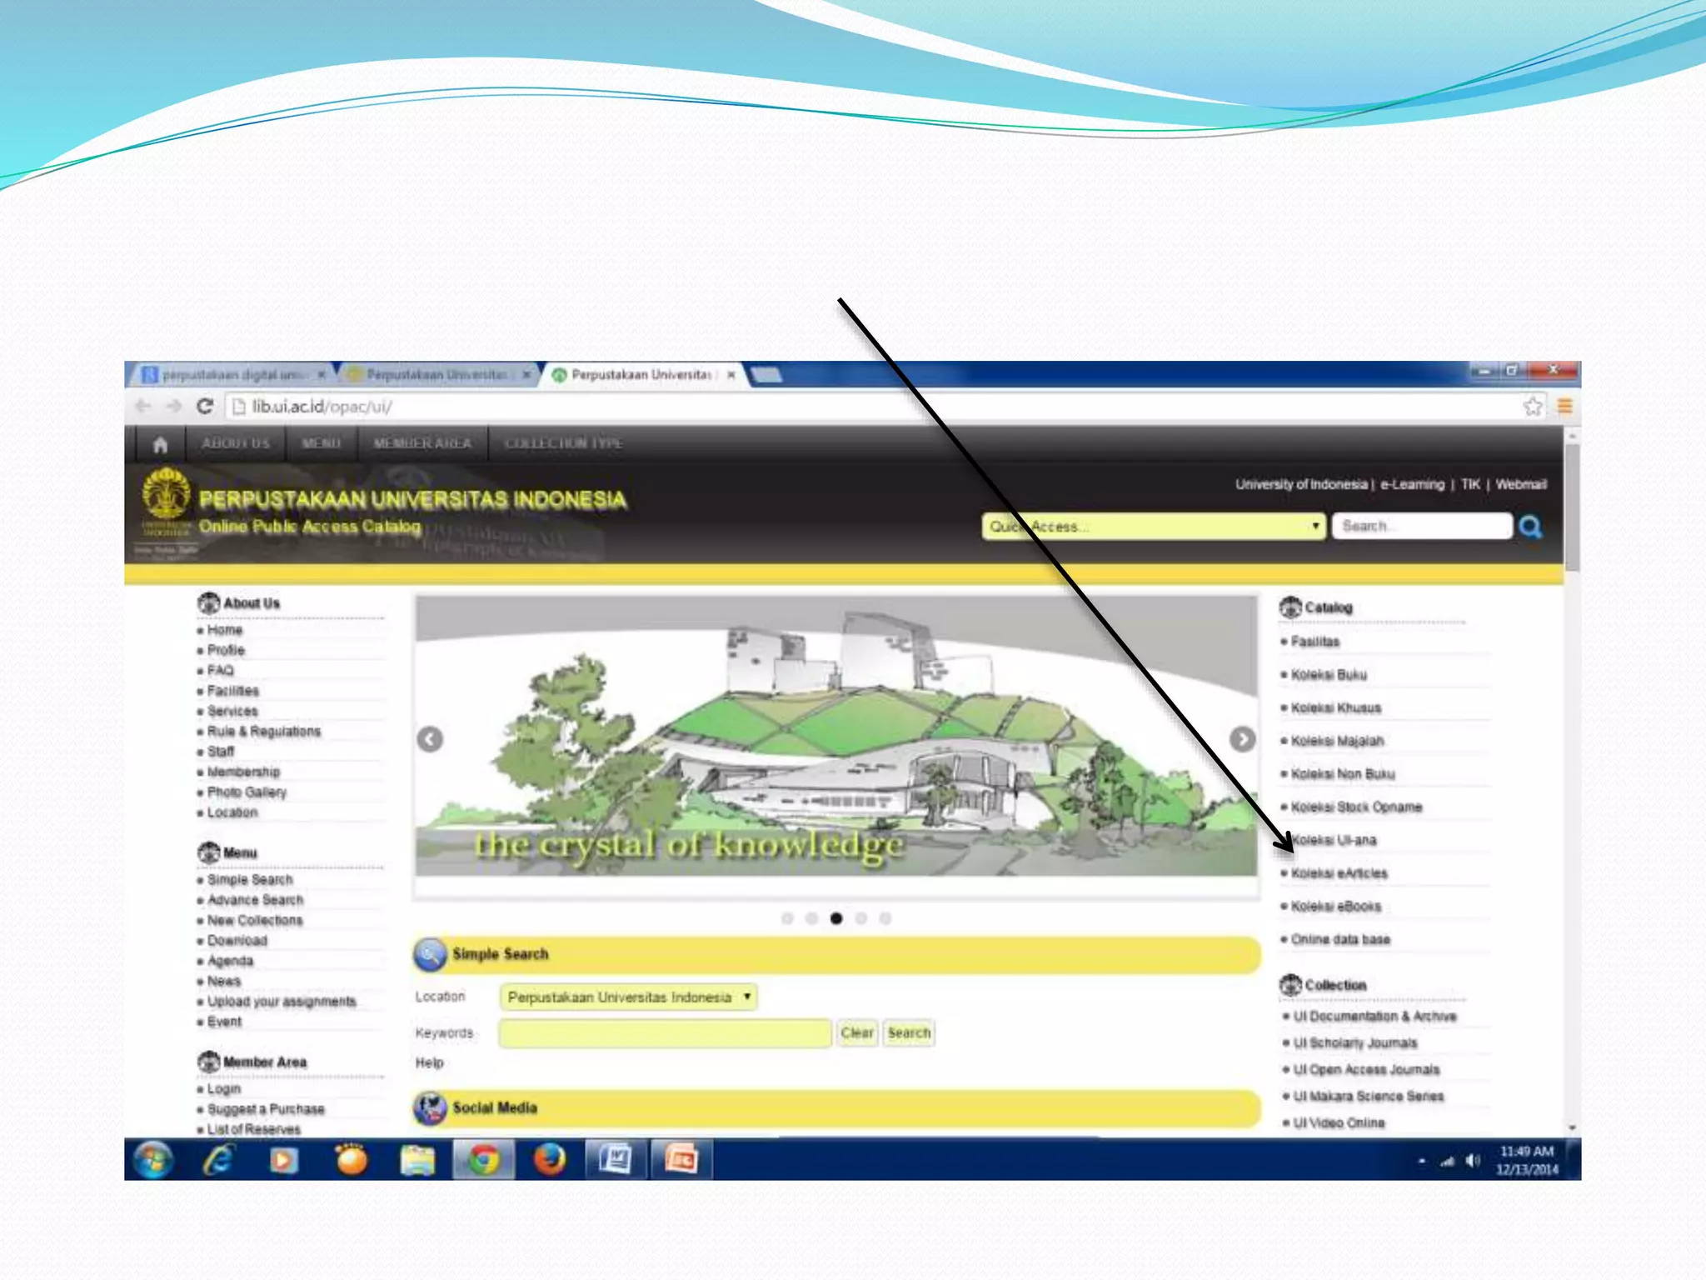This screenshot has height=1280, width=1706.
Task: Open the Koleksi eBooks catalog link
Action: click(x=1335, y=907)
